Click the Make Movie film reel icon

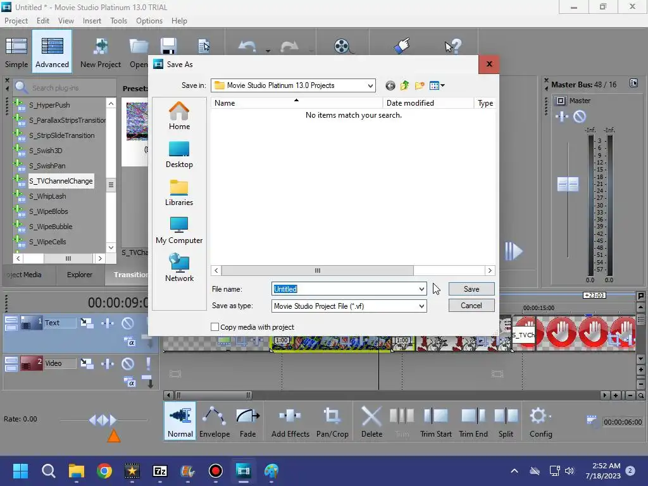342,46
